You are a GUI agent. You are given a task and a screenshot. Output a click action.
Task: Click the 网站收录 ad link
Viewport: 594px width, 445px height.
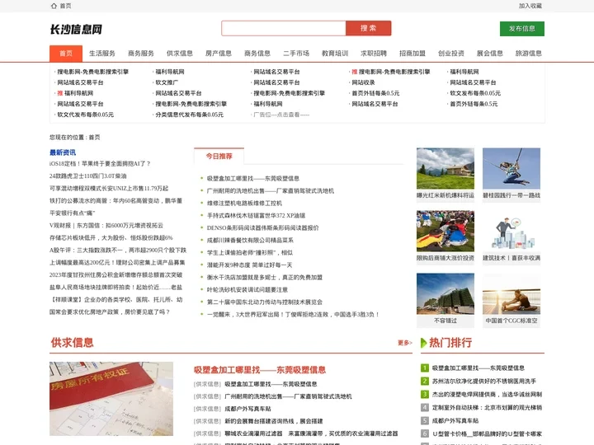coord(363,82)
